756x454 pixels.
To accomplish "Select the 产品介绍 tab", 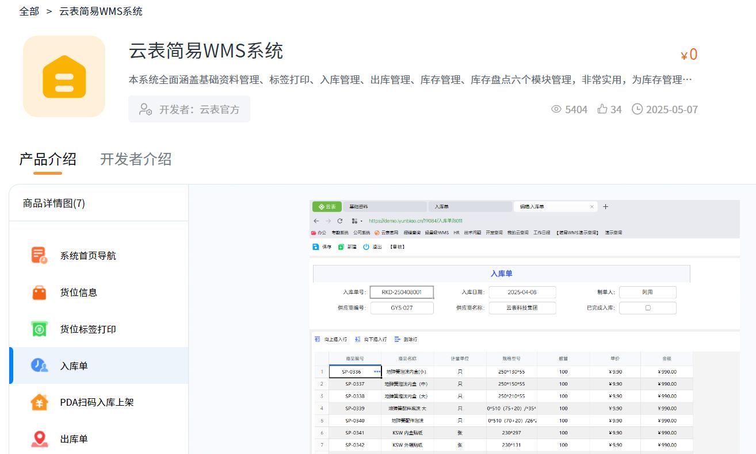I will coord(48,159).
